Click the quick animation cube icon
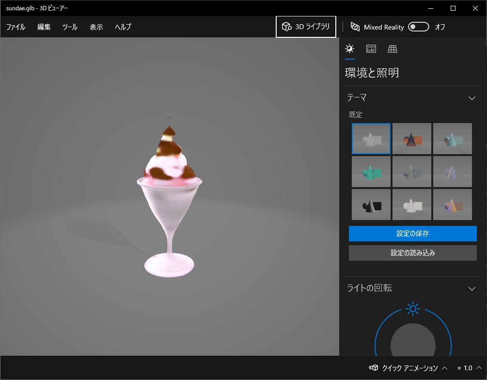 point(374,368)
